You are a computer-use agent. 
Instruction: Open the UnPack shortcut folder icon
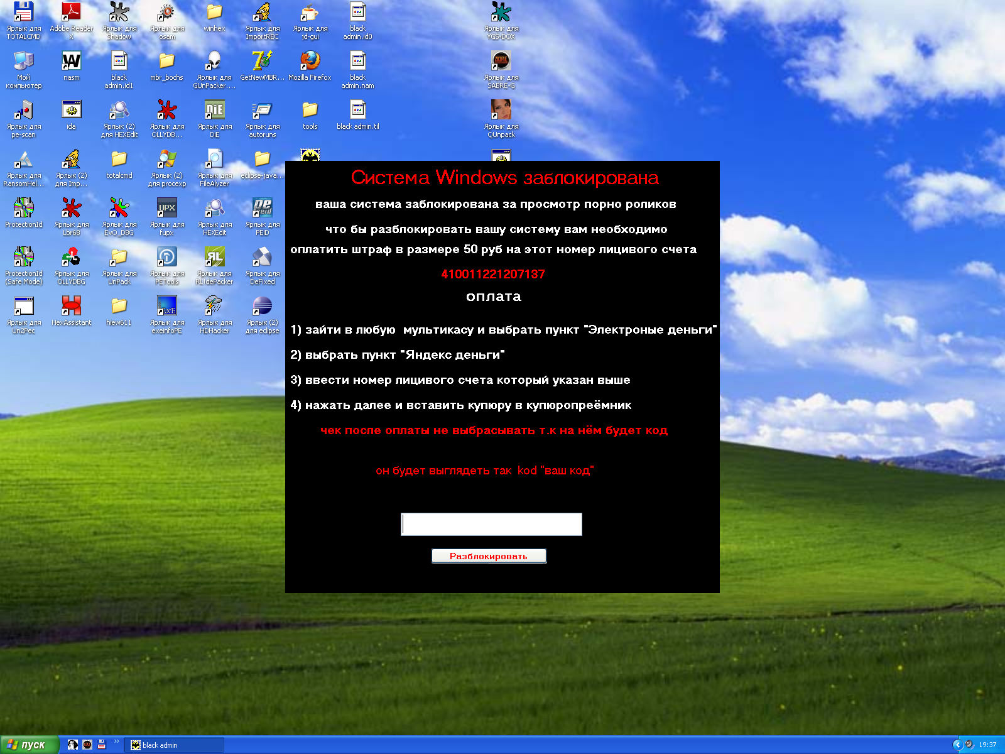[x=119, y=256]
